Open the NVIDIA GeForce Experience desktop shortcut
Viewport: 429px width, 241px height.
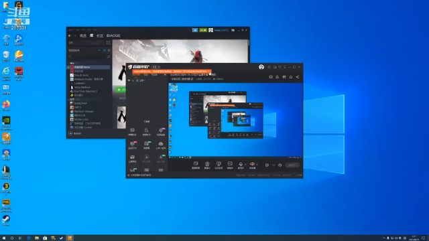[6, 123]
